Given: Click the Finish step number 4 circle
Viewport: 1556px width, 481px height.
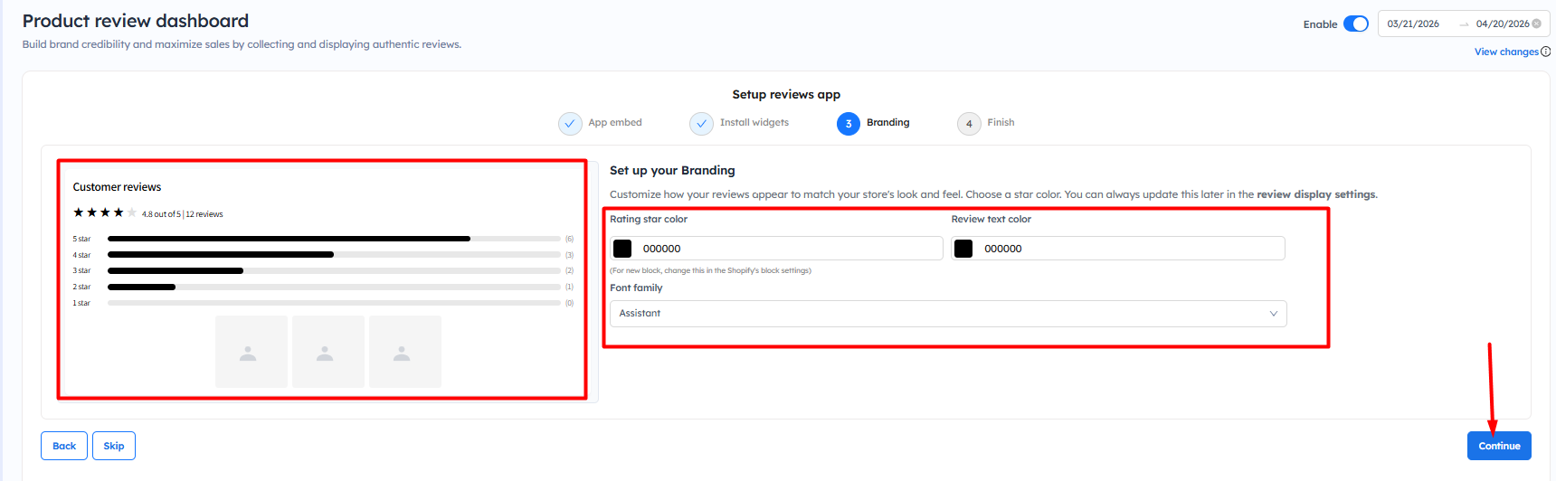Looking at the screenshot, I should 969,124.
